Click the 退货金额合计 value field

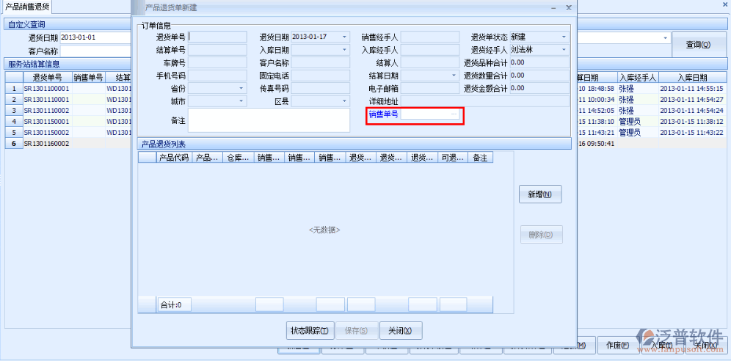click(539, 88)
